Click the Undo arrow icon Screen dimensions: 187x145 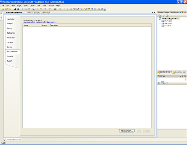coord(45,9)
